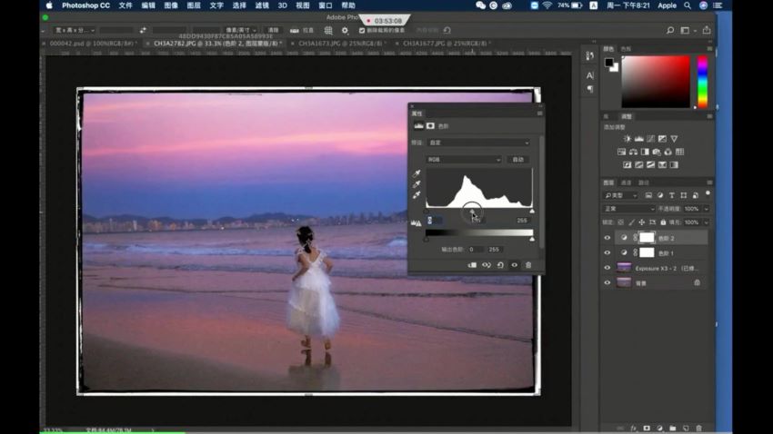Add a Threshold adjustment

point(651,165)
